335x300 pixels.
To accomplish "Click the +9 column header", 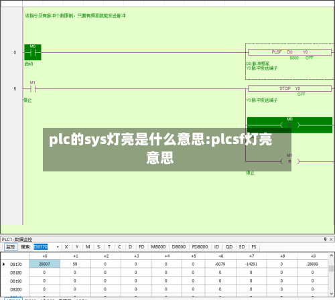I will (x=313, y=256).
